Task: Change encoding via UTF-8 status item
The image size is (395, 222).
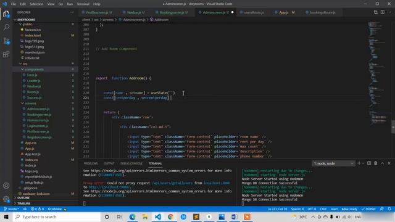Action: (312, 209)
